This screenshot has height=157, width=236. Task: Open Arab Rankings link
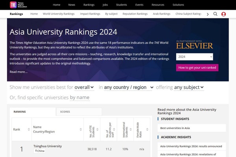pyautogui.click(x=162, y=14)
